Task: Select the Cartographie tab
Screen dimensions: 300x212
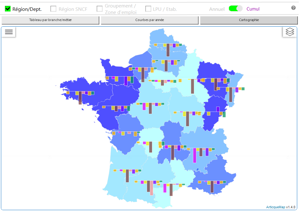Action: [x=249, y=20]
